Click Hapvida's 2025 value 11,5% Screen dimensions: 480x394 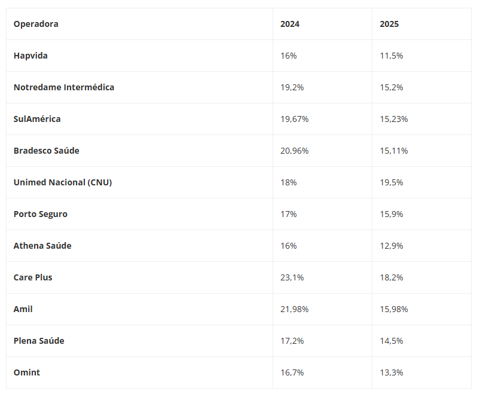(x=392, y=56)
